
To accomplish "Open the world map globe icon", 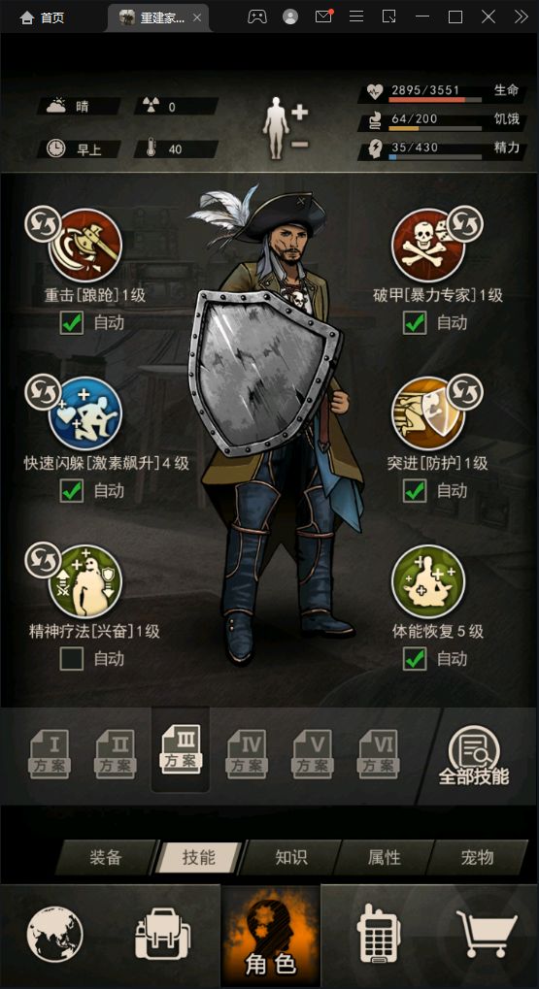I will click(55, 936).
